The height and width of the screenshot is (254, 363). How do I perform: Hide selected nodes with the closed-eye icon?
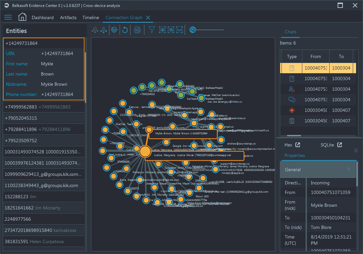pyautogui.click(x=180, y=30)
